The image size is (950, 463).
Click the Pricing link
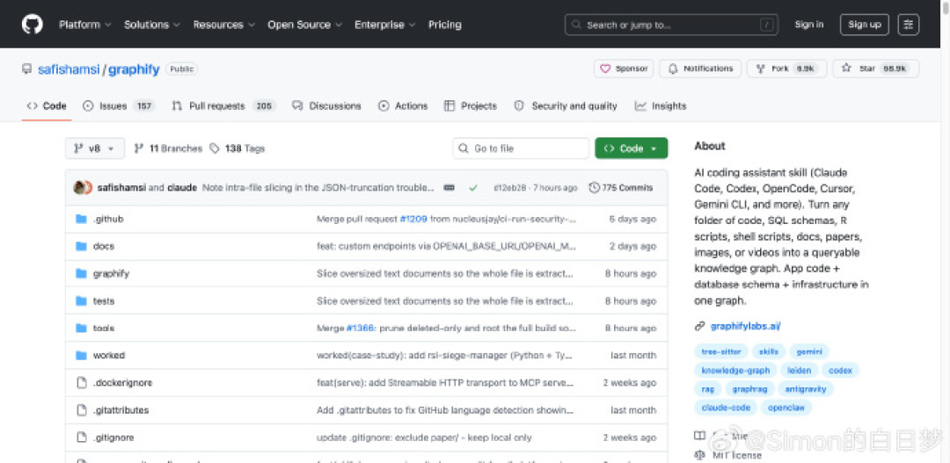point(445,25)
